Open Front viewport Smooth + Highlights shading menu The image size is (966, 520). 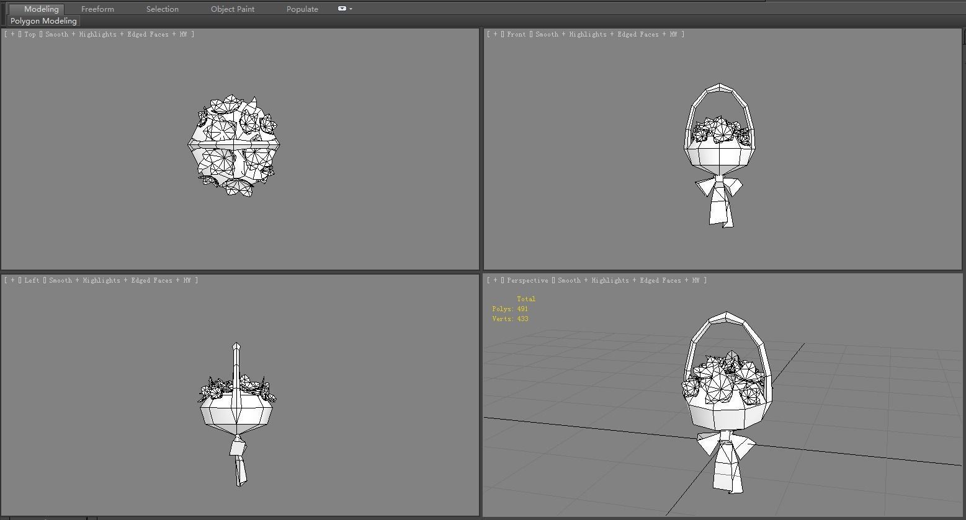tap(606, 34)
